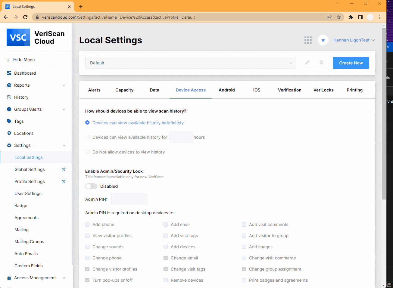
Task: Switch to the Alerts tab
Action: 94,90
